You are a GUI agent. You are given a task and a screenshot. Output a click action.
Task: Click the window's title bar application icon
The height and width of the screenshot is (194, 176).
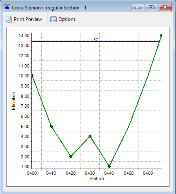(7, 7)
